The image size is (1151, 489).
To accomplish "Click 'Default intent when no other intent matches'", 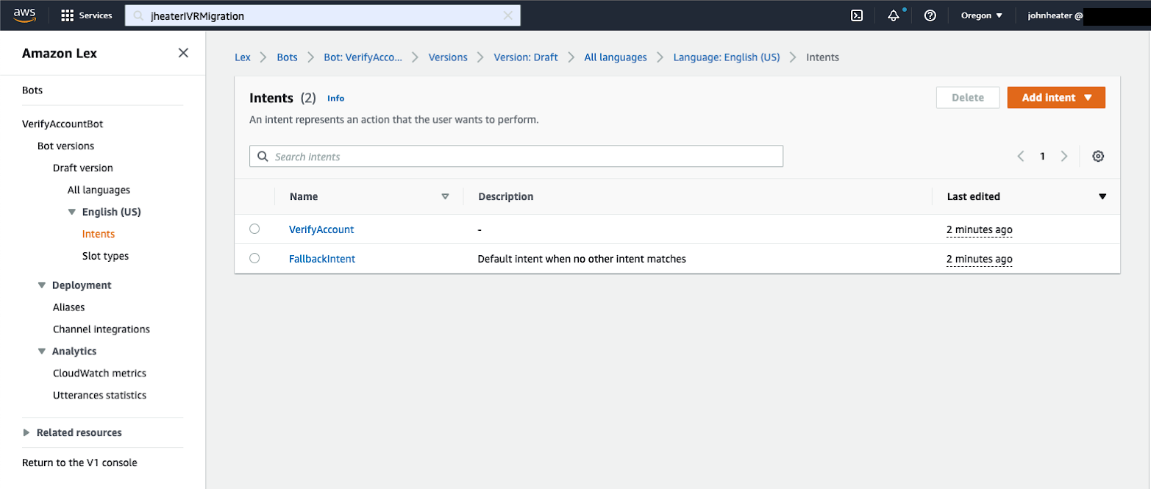I will (x=582, y=259).
